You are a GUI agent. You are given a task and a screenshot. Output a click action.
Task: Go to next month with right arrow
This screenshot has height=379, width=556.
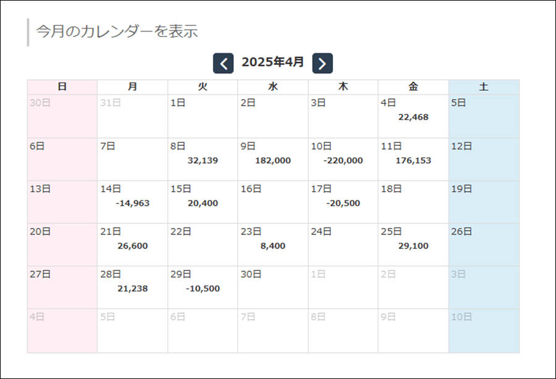coord(322,64)
